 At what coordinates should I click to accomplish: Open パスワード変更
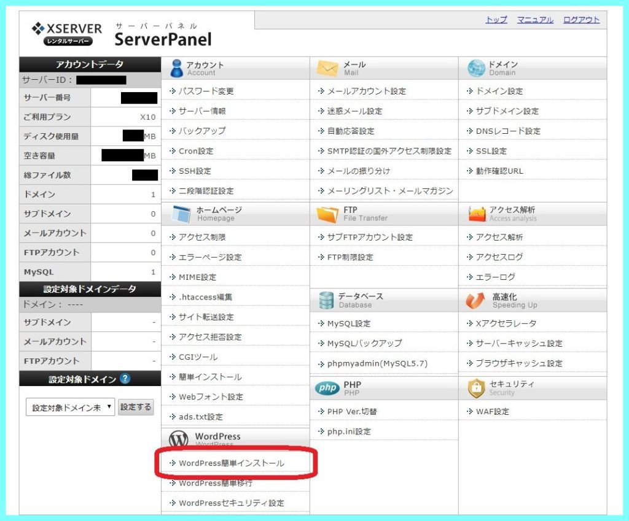(206, 91)
